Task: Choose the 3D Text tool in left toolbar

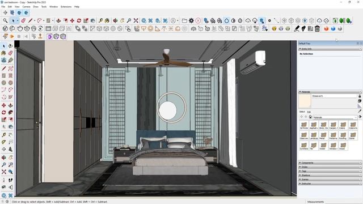Action: 11,149
